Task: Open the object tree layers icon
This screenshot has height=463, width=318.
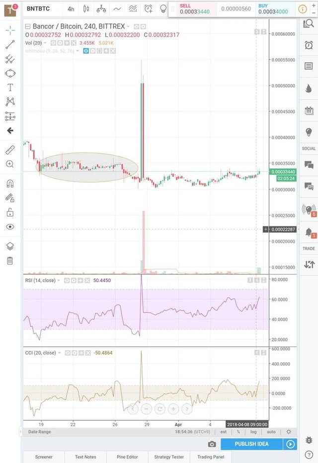Action: (10, 246)
